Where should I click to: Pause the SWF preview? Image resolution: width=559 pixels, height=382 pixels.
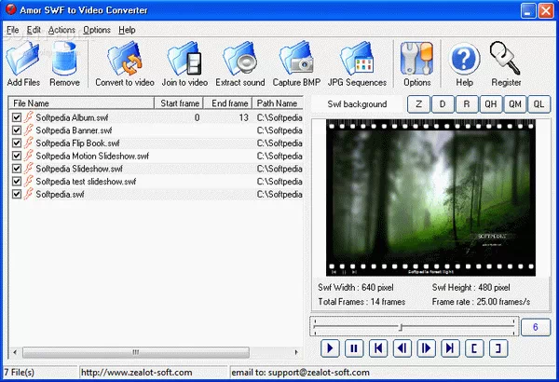(x=354, y=348)
